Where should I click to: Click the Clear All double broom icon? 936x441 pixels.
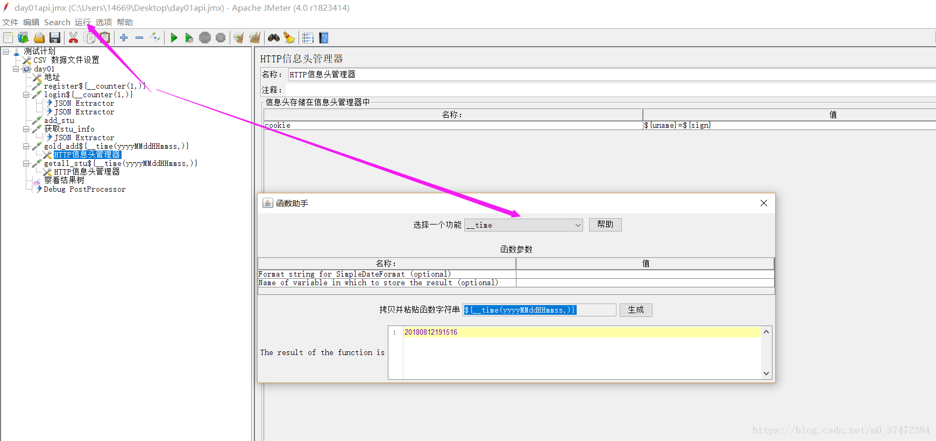point(255,38)
